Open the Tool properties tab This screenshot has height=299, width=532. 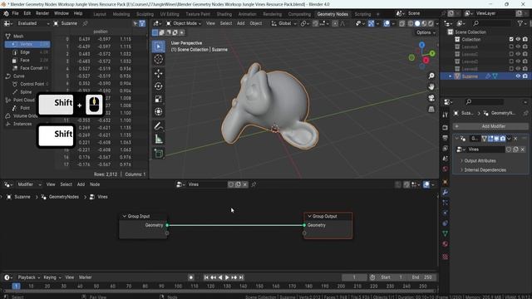click(446, 115)
